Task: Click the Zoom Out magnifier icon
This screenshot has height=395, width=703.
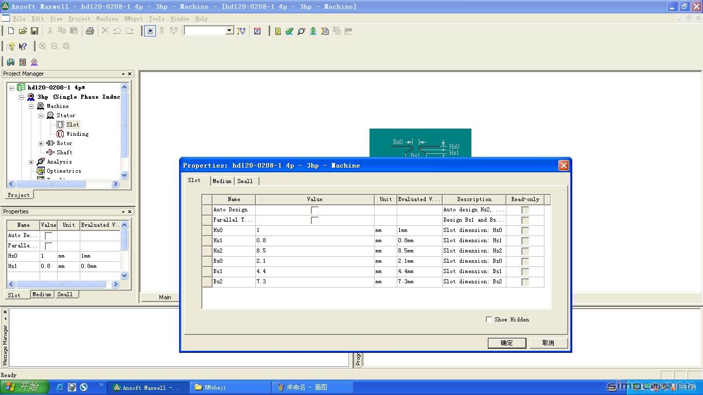Action: (55, 46)
